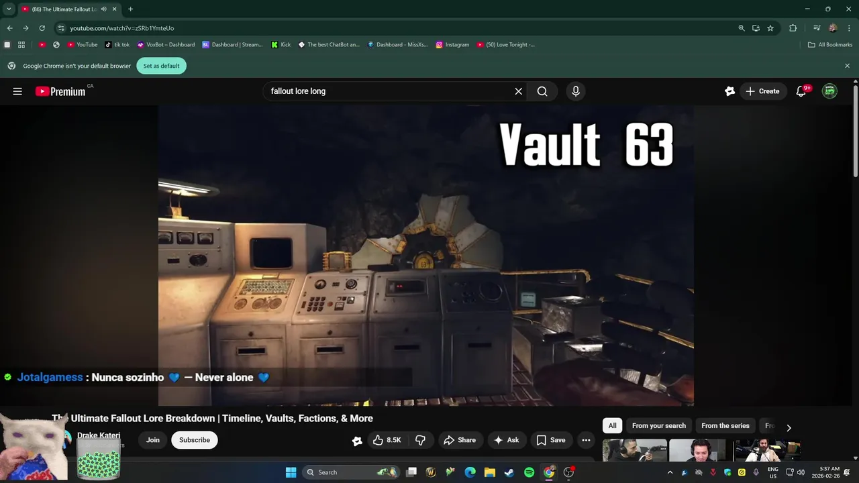Viewport: 859px width, 483px height.
Task: Open the three-dot more actions menu
Action: [586, 440]
